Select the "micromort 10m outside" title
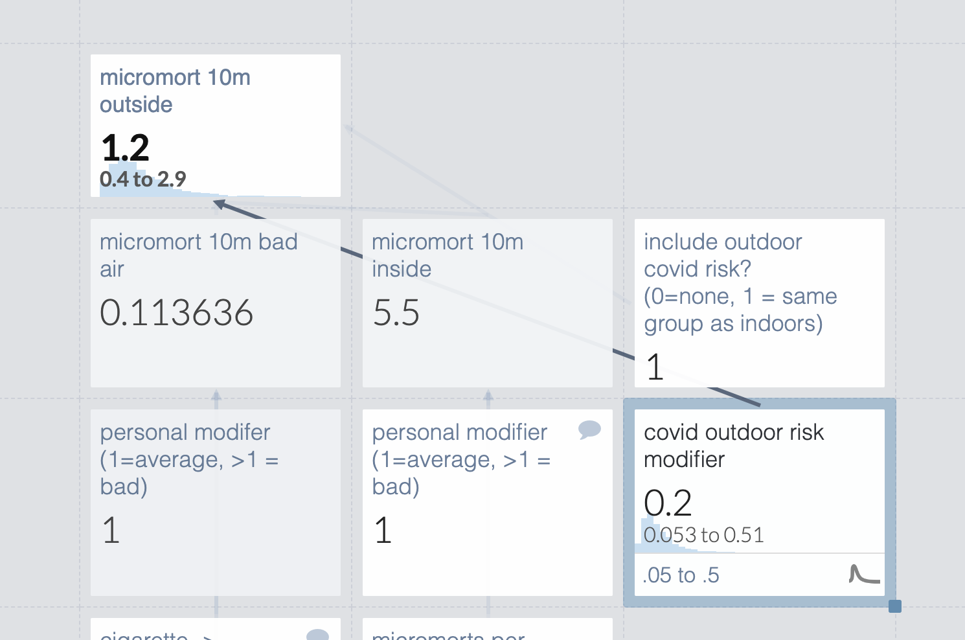Image resolution: width=965 pixels, height=640 pixels. click(175, 91)
